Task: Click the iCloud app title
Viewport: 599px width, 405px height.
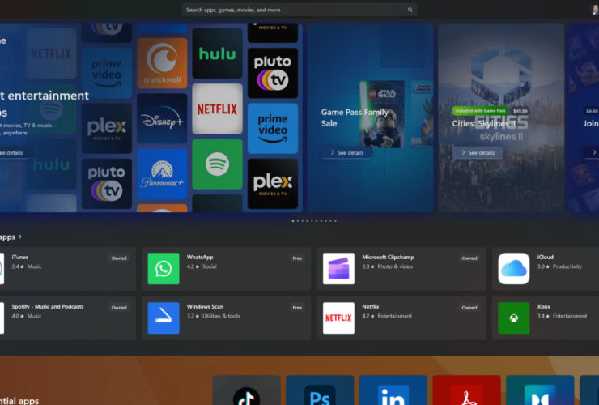Action: tap(545, 257)
